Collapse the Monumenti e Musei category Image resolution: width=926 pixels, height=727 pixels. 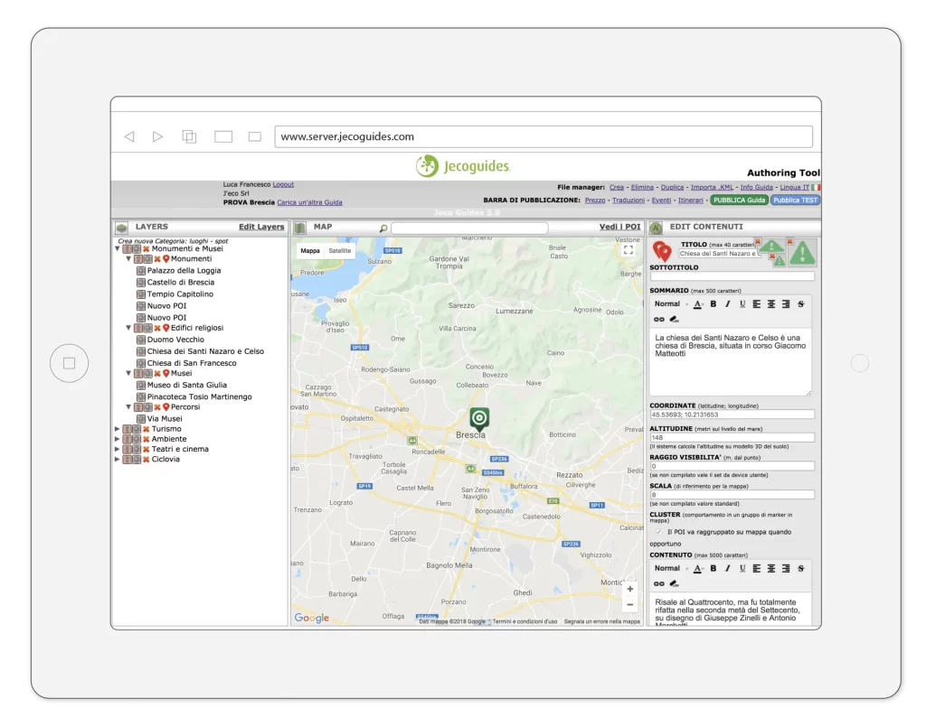click(117, 248)
